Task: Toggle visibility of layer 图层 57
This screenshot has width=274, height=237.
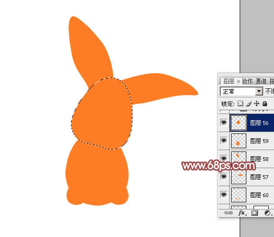Action: coord(223,177)
